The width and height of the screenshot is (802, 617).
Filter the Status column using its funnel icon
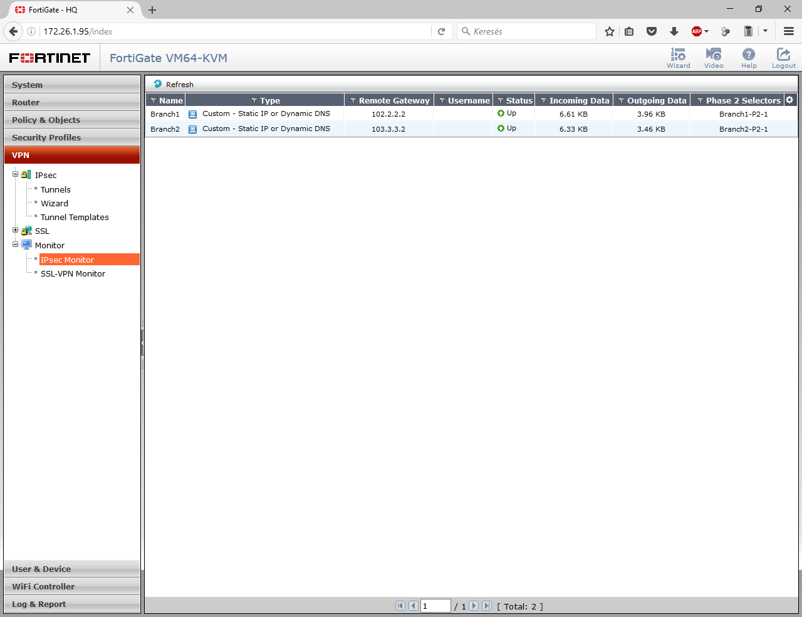pyautogui.click(x=498, y=100)
